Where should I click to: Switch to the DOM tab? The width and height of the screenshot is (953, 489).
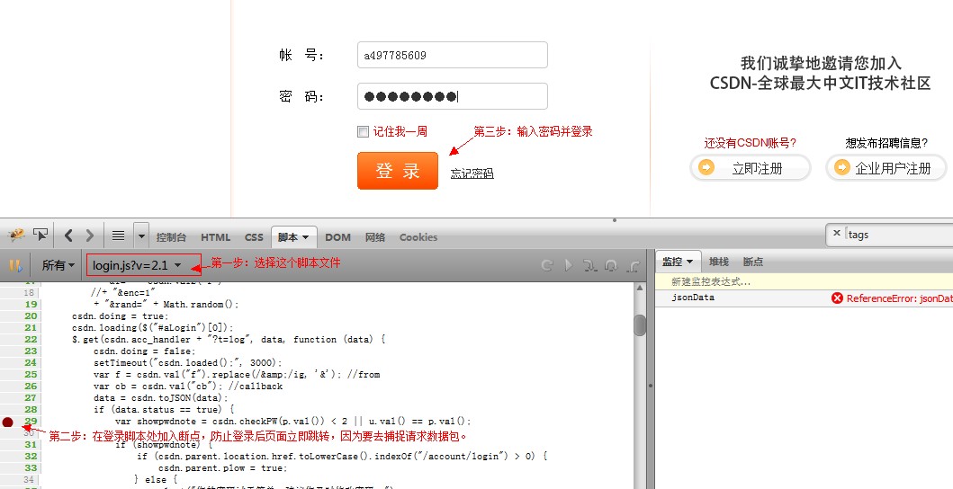click(338, 237)
